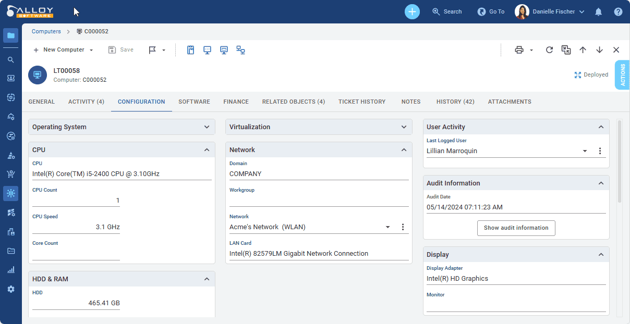The height and width of the screenshot is (324, 630).
Task: Collapse the CPU section
Action: pyautogui.click(x=207, y=150)
